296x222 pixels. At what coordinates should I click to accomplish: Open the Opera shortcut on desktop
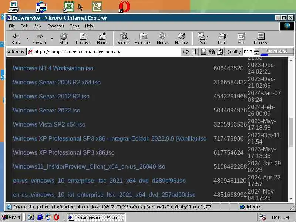[125, 7]
